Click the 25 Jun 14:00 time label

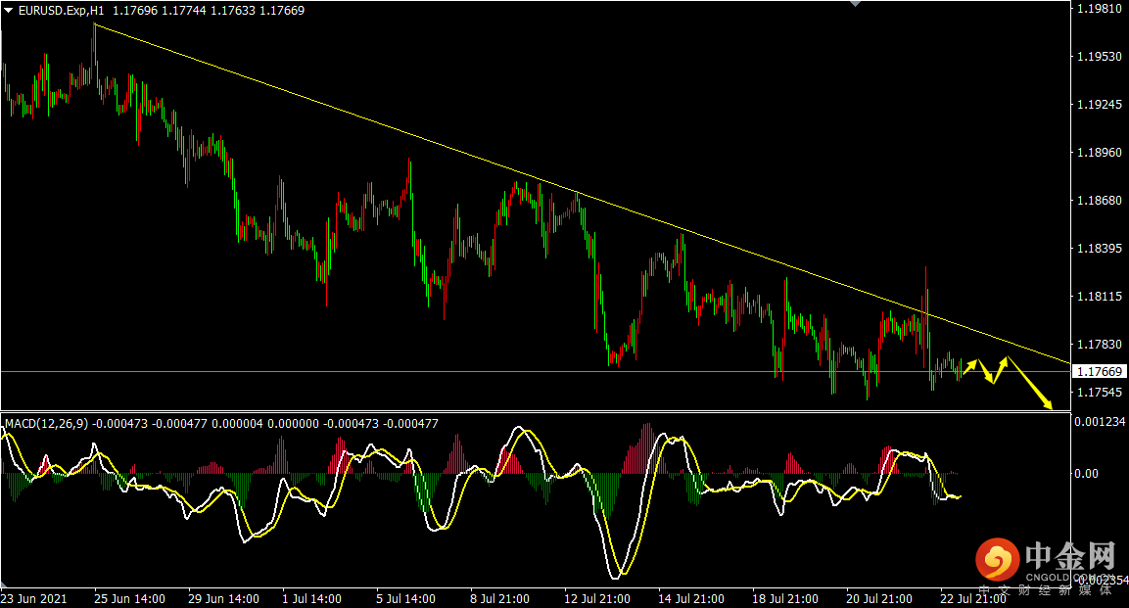coord(129,598)
